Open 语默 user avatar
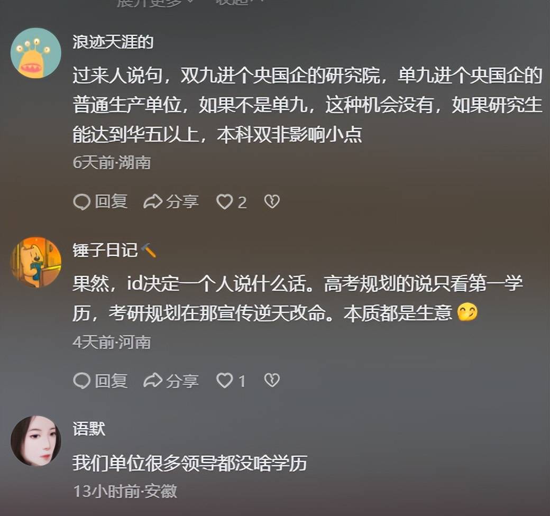This screenshot has height=516, width=550. pos(36,441)
